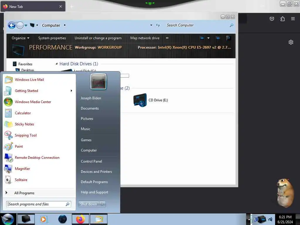Screen dimensions: 300x225
Task: Open Firefox from the taskbar
Action: click(x=80, y=219)
